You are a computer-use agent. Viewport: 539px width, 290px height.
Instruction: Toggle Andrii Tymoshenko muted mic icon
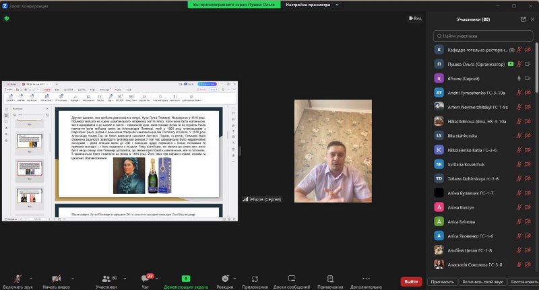tap(519, 93)
